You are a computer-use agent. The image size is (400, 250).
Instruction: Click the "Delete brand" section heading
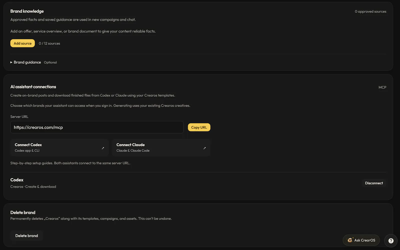[23, 212]
